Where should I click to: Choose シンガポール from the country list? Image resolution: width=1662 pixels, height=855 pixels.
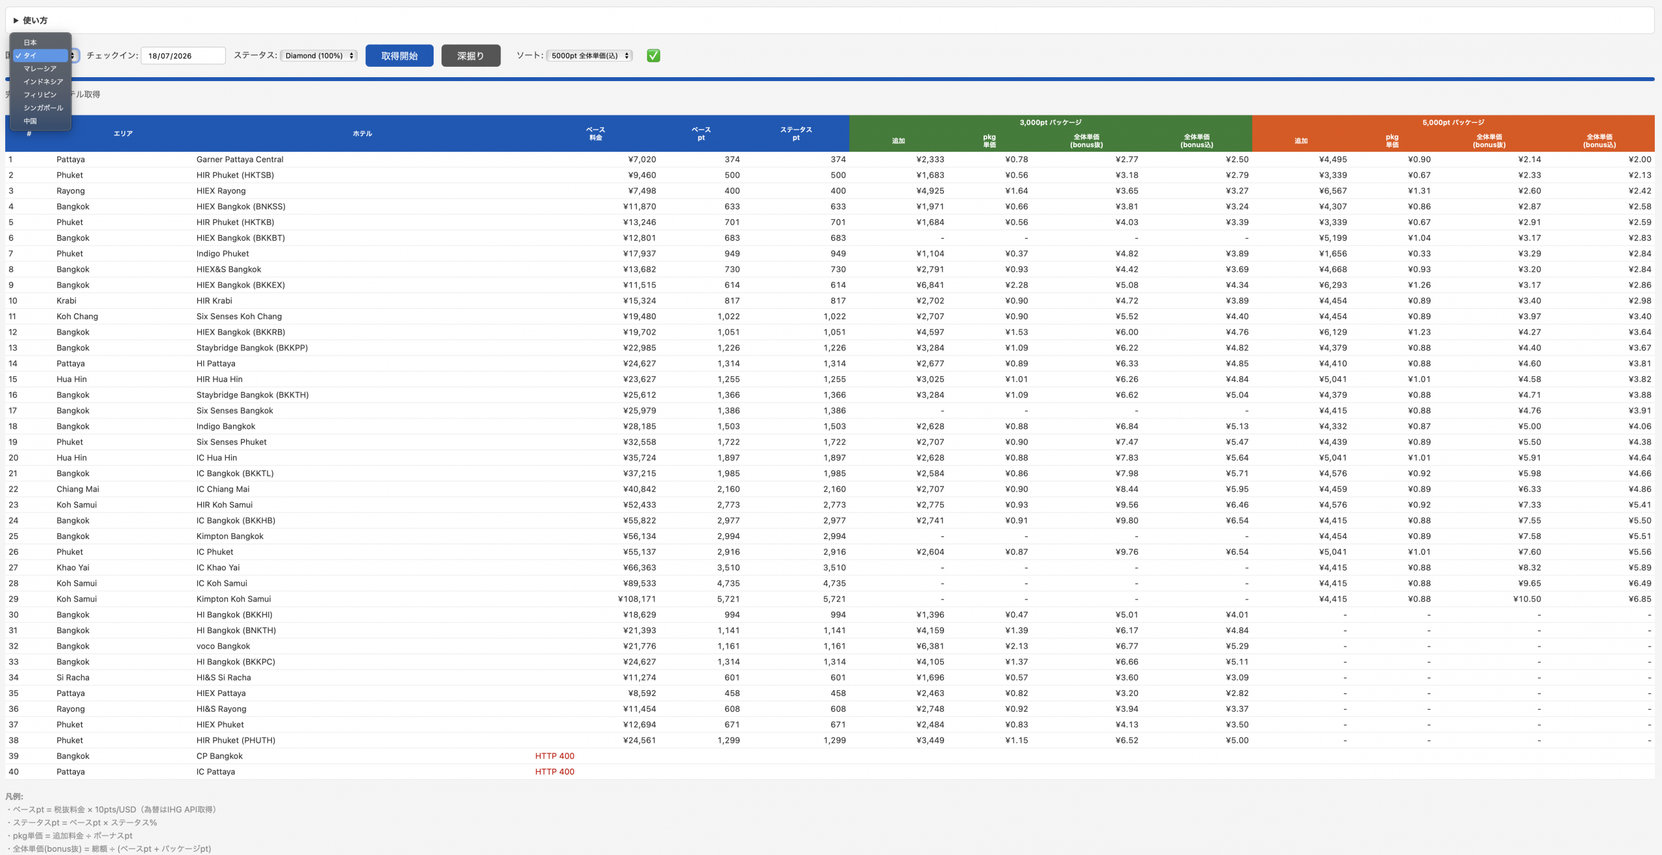coord(40,108)
